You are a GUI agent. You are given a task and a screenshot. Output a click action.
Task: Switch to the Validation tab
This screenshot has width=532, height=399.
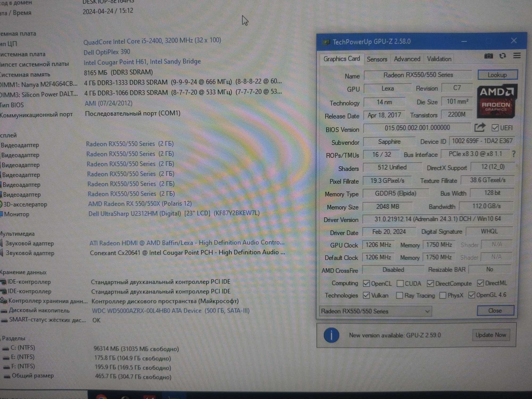(x=439, y=59)
